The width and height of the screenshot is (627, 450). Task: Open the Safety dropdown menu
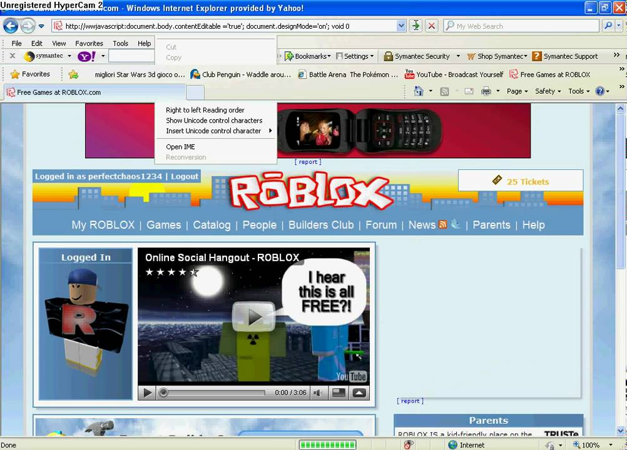click(x=548, y=91)
